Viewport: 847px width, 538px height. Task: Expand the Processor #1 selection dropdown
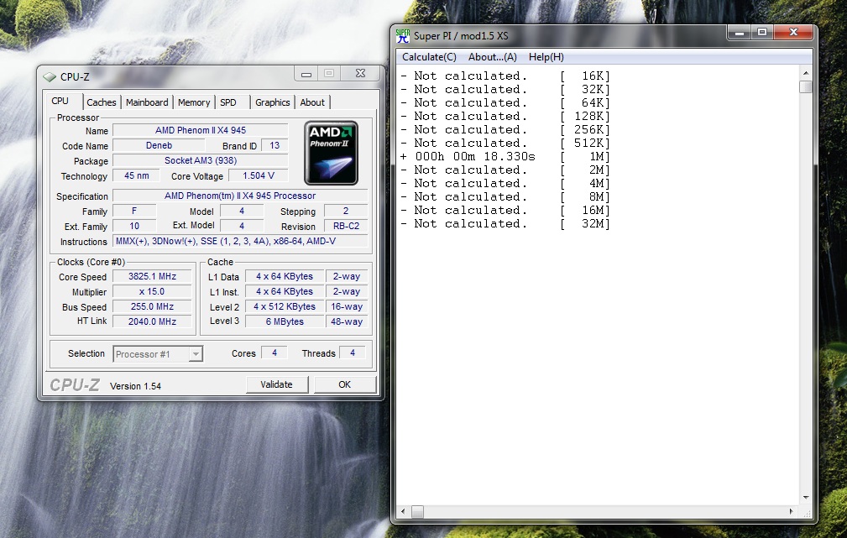(196, 354)
